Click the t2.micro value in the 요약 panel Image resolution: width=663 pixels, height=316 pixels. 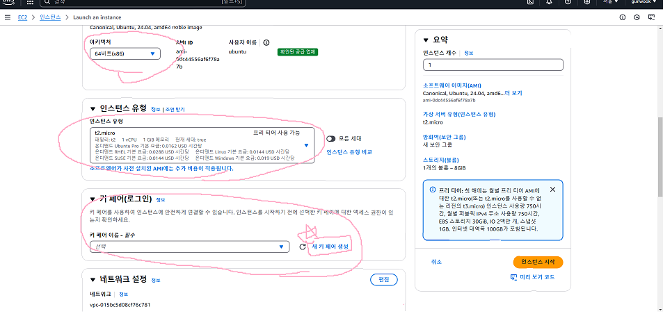pos(433,122)
